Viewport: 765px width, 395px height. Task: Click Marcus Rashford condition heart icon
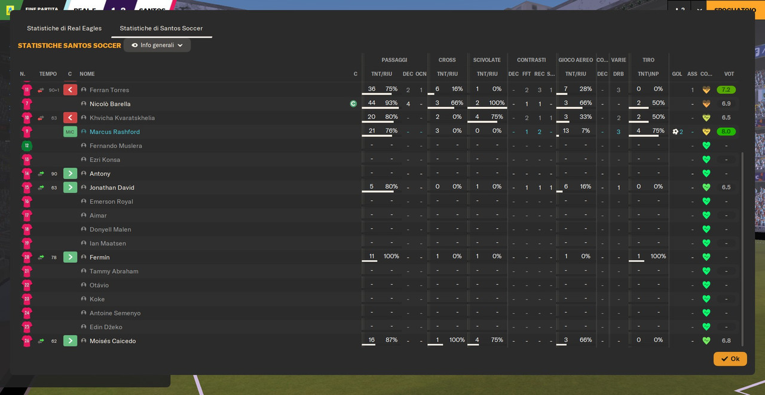(706, 131)
